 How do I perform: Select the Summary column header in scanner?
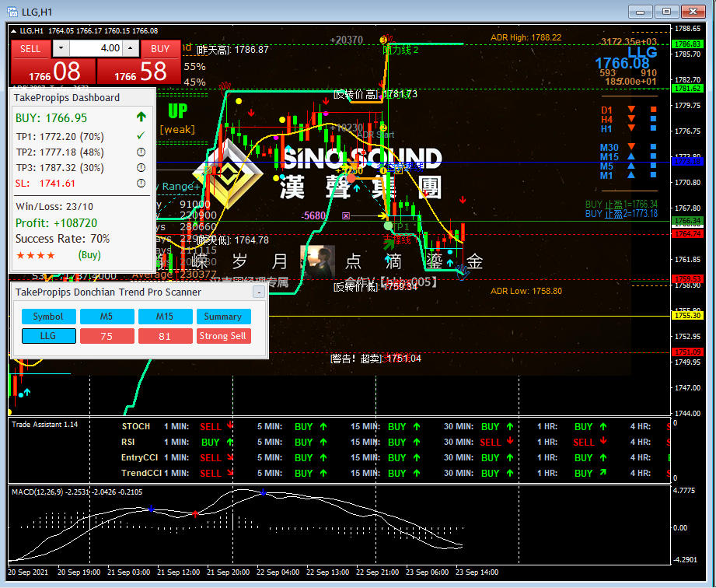tap(223, 317)
